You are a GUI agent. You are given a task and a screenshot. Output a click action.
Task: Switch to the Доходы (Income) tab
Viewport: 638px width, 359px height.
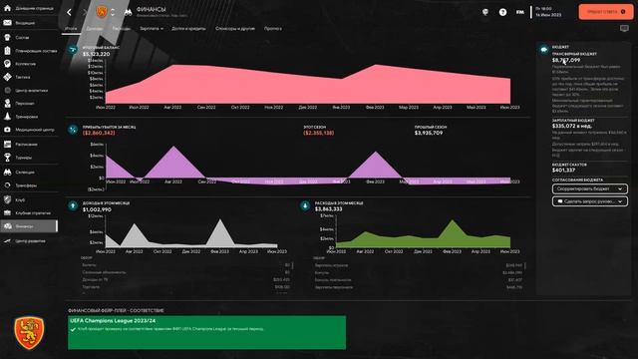tap(95, 29)
